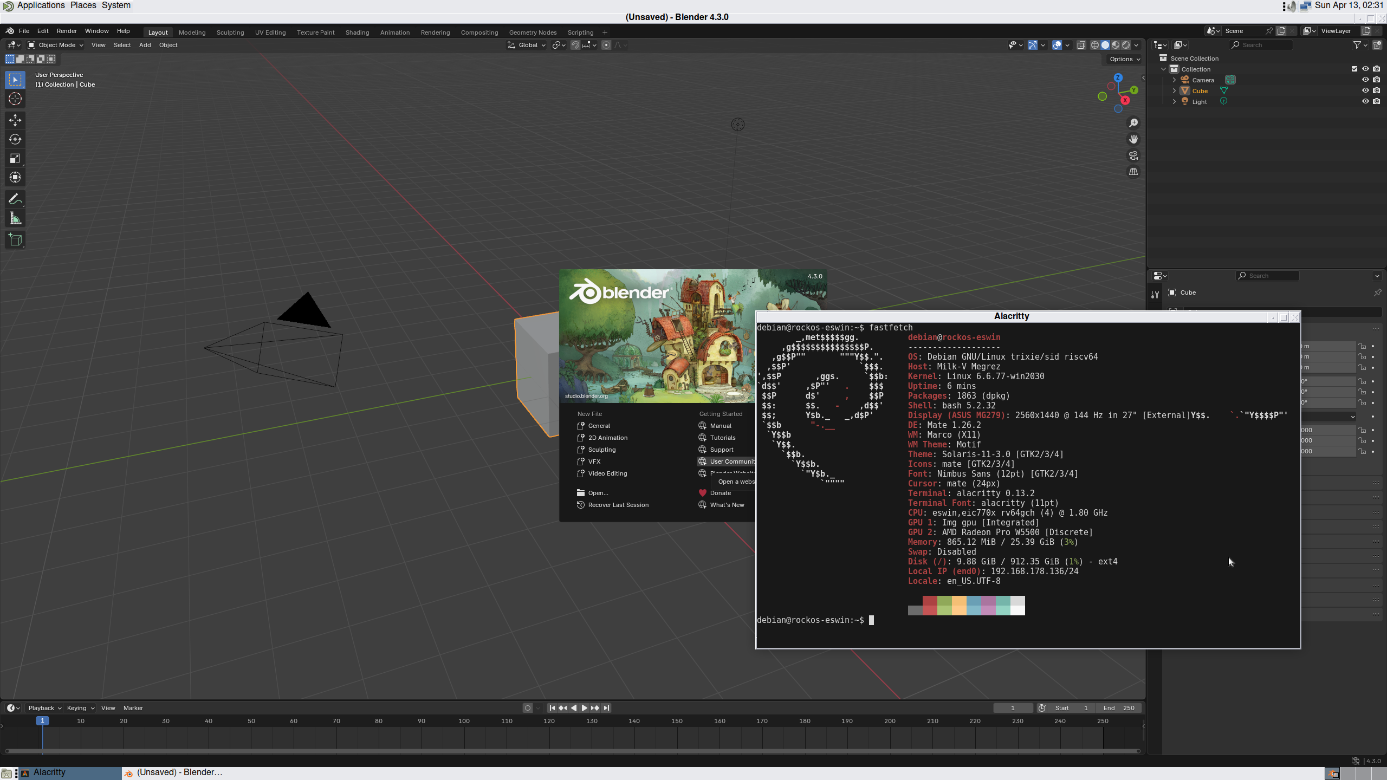Select the Transform tool
Image resolution: width=1387 pixels, height=780 pixels.
[15, 177]
